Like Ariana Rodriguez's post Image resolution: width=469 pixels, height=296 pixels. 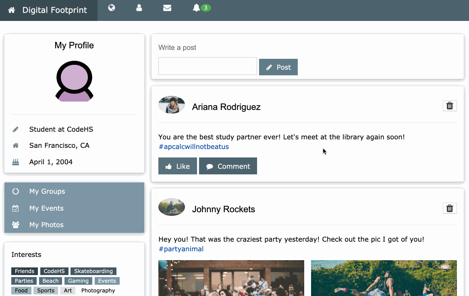point(178,166)
